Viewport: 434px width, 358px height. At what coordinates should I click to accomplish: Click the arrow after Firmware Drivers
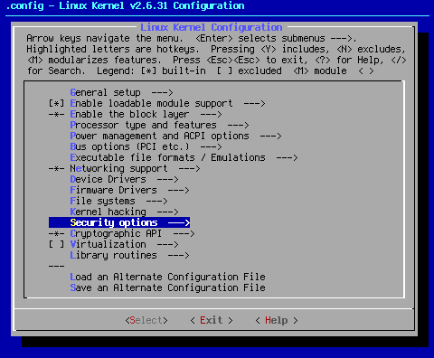[x=178, y=190]
